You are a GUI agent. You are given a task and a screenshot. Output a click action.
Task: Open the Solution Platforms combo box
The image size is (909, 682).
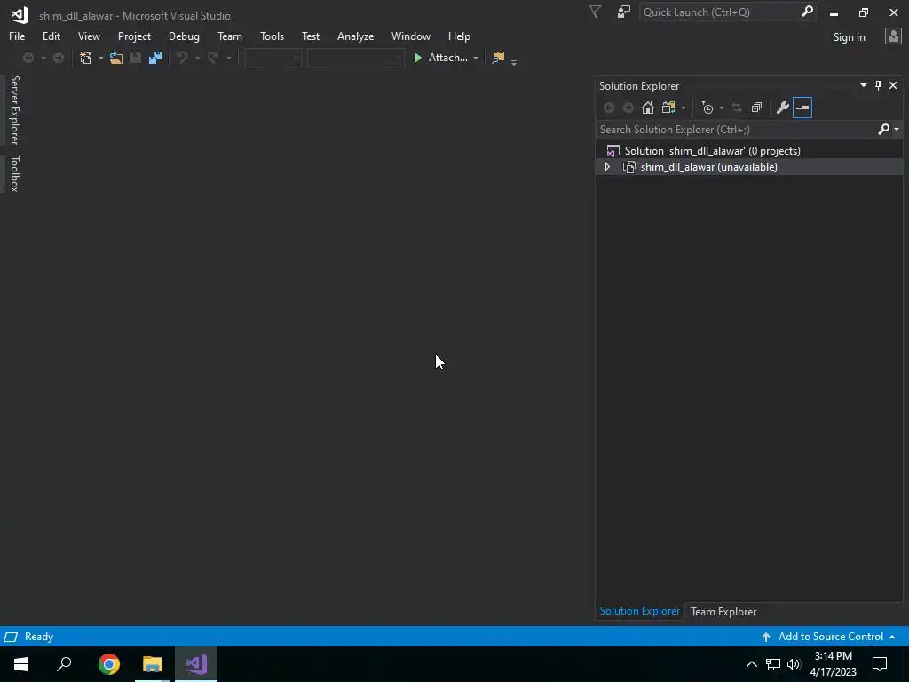coord(355,58)
